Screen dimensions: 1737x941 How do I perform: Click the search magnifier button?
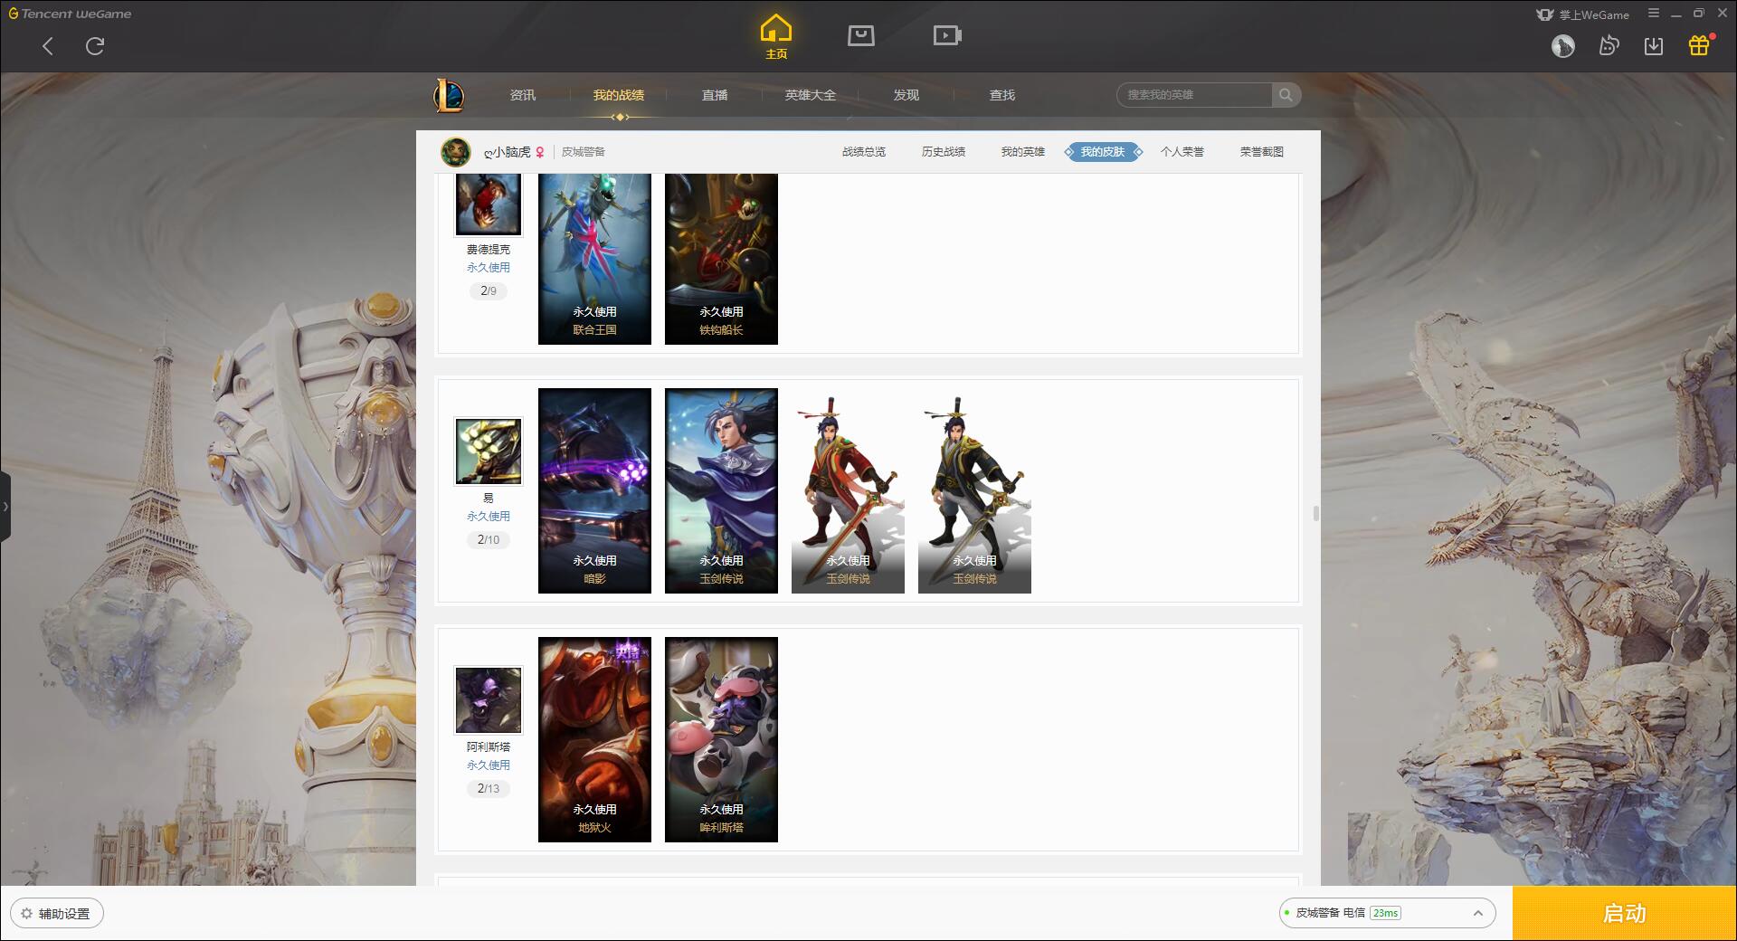pos(1286,95)
